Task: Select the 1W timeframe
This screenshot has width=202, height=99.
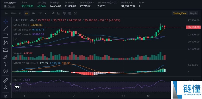Action: coord(40,13)
